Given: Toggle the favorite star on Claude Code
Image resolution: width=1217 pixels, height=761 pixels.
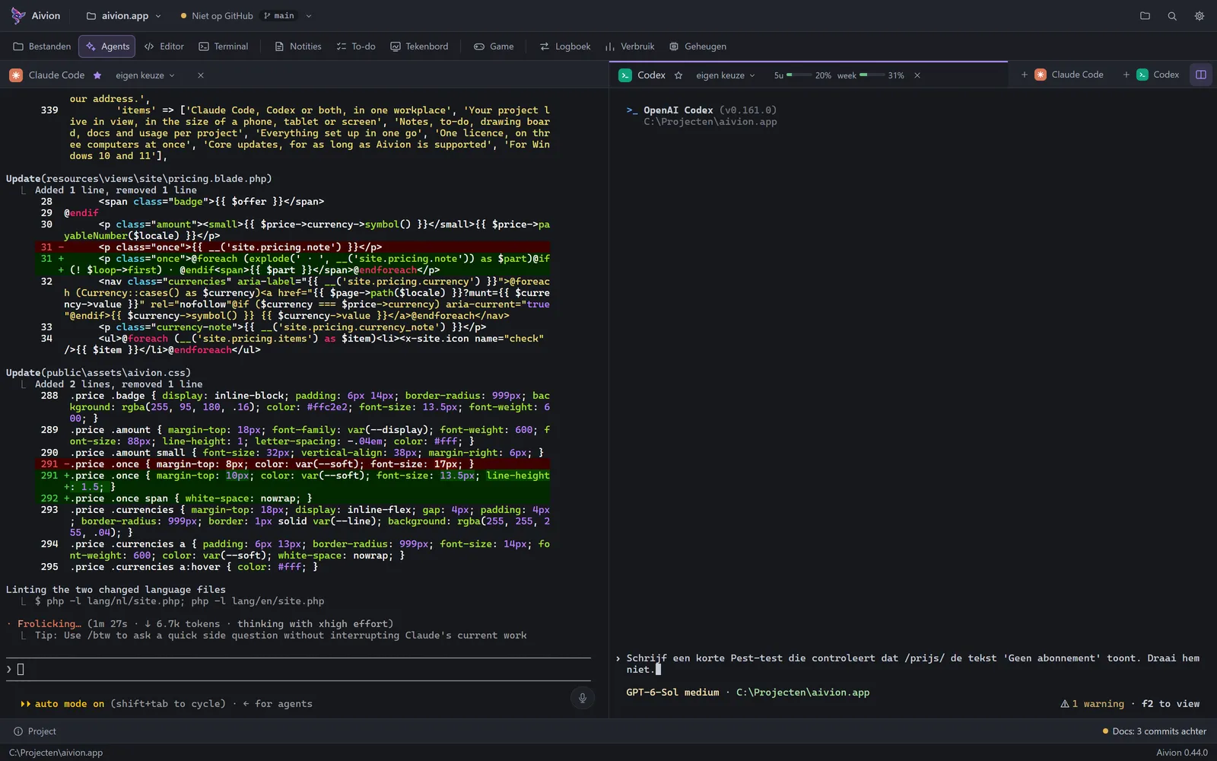Looking at the screenshot, I should (97, 75).
